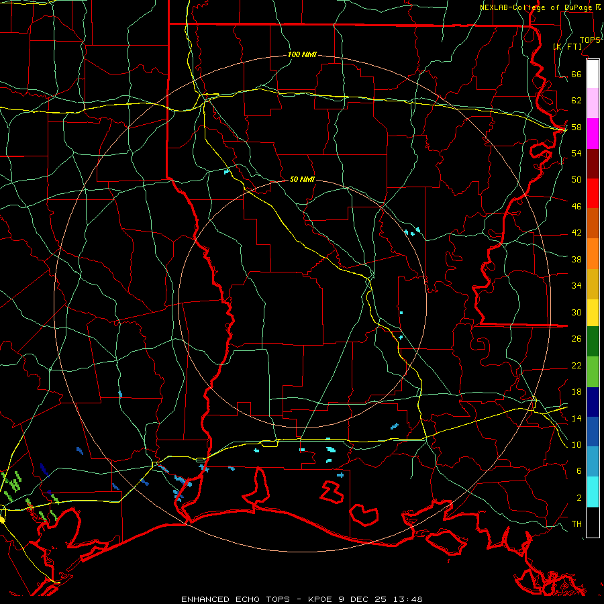Click the '100 NMI' range ring label
Image resolution: width=604 pixels, height=604 pixels.
[302, 54]
